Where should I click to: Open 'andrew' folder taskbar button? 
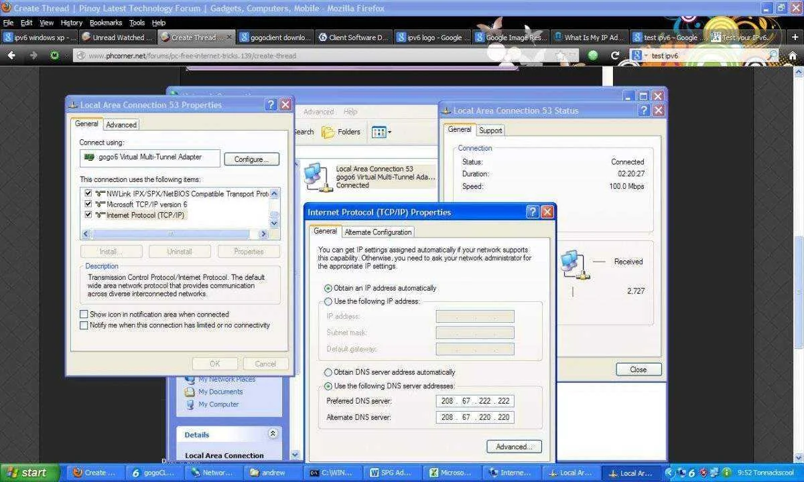(273, 473)
